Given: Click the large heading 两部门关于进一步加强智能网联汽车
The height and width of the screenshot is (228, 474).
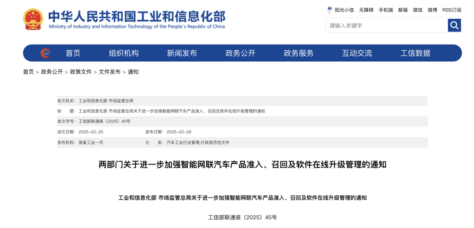Looking at the screenshot, I should (242, 165).
